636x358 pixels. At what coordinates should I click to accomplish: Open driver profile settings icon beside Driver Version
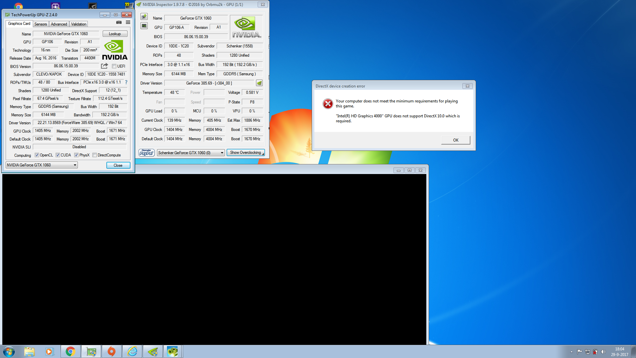[259, 83]
